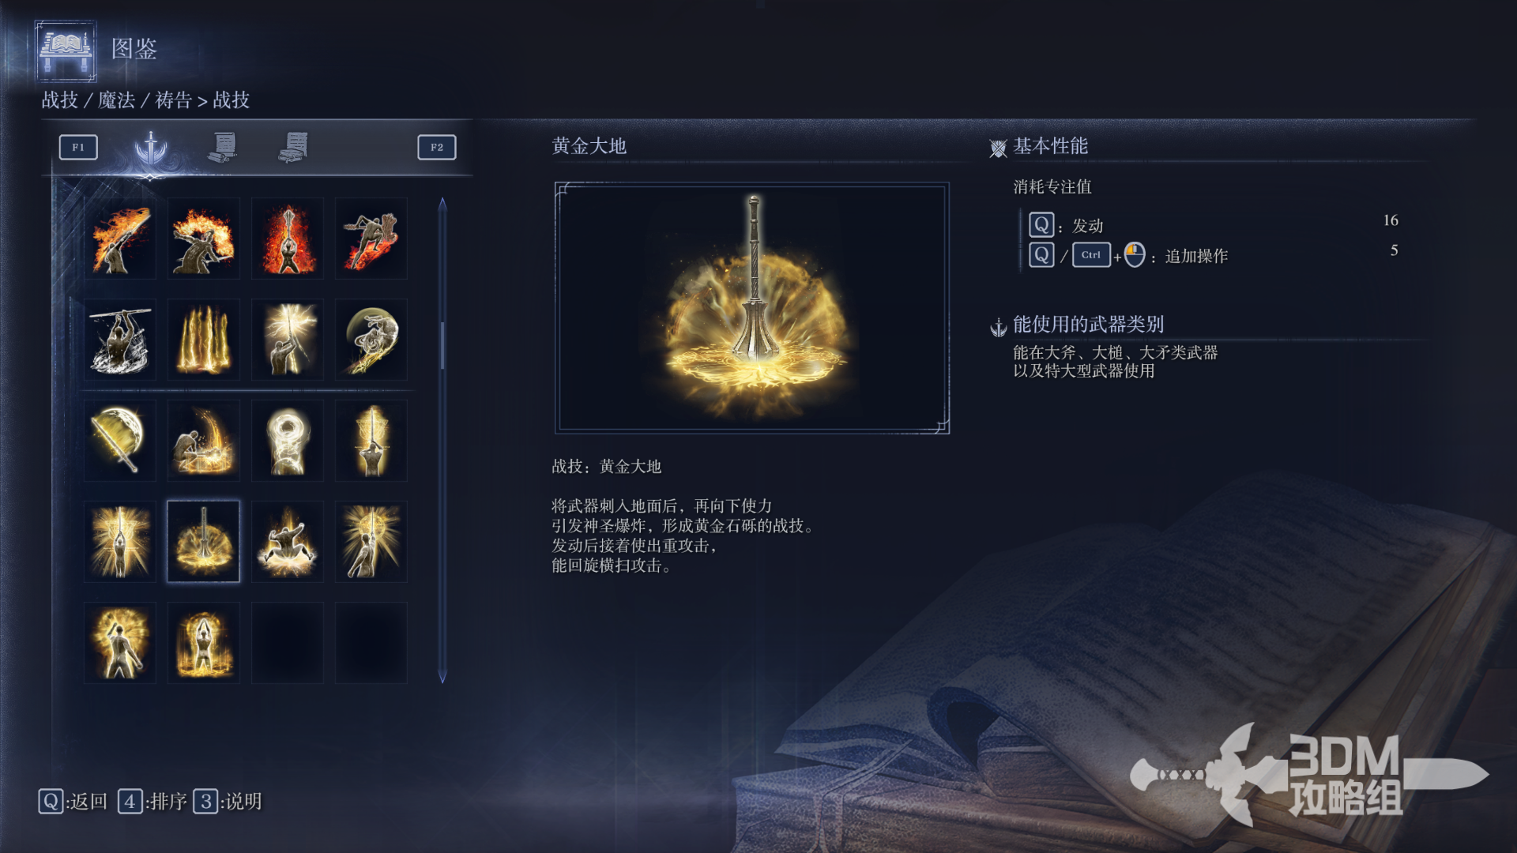Viewport: 1517px width, 853px height.
Task: Select the golden ring halo skill icon
Action: pos(288,441)
